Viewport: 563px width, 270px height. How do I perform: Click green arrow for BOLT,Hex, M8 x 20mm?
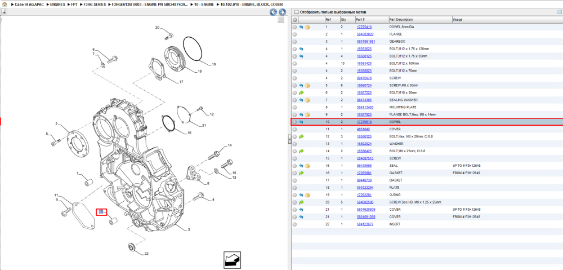301,136
